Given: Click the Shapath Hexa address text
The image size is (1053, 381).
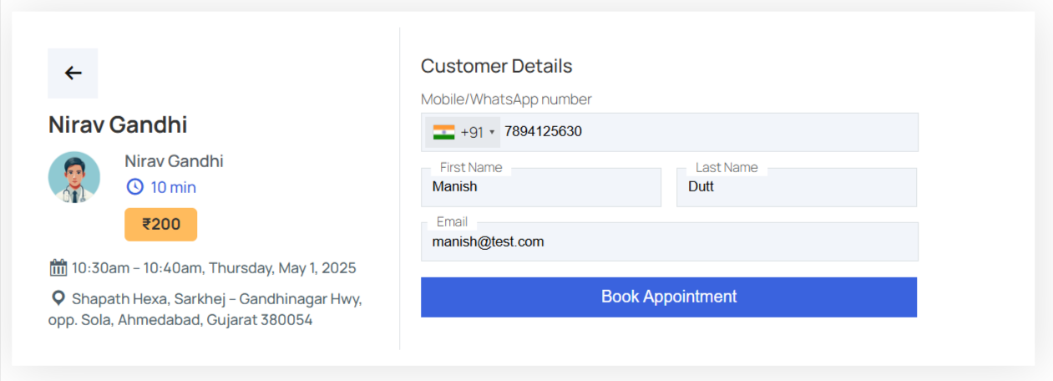Looking at the screenshot, I should coord(216,309).
